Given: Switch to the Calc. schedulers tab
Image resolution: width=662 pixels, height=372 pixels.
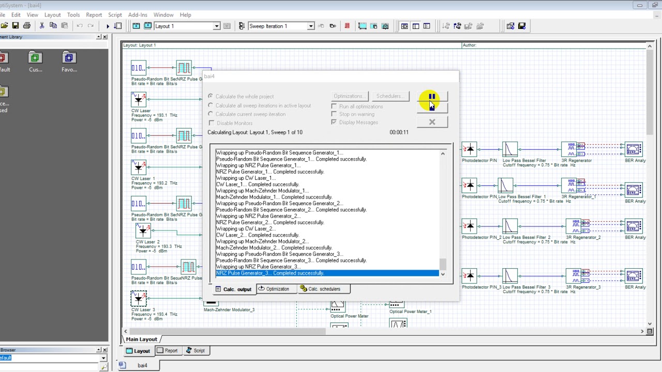Looking at the screenshot, I should point(320,289).
